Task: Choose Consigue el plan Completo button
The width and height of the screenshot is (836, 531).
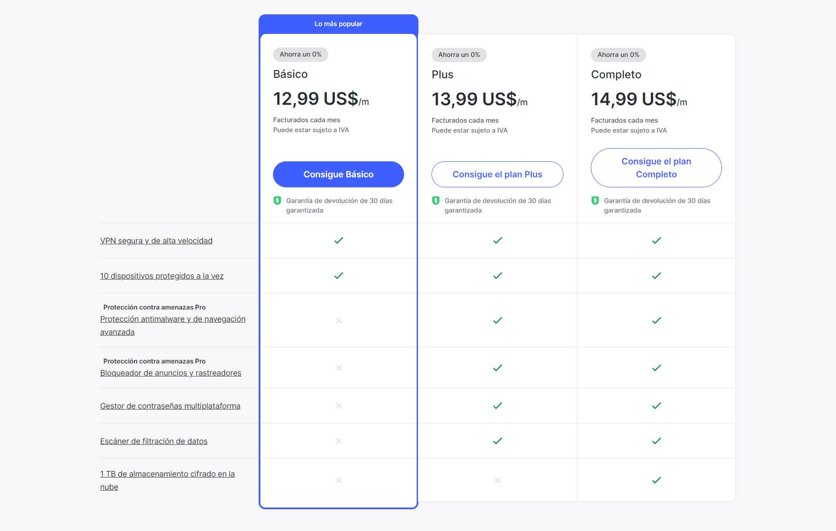Action: pos(656,168)
